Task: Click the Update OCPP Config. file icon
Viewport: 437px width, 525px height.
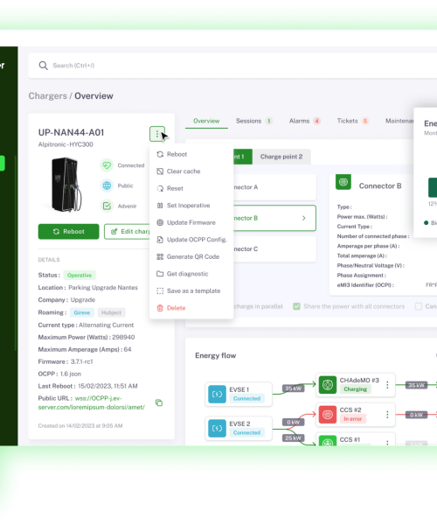Action: coord(160,240)
